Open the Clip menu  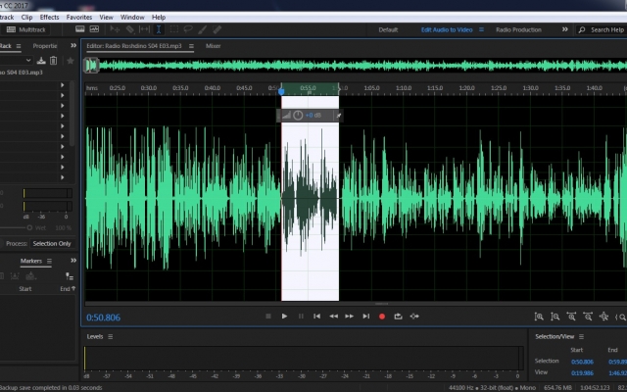[26, 18]
